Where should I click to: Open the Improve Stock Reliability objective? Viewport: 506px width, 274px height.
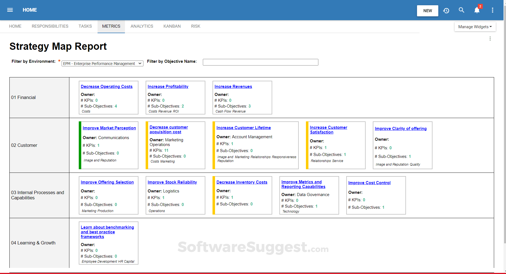[x=172, y=182]
